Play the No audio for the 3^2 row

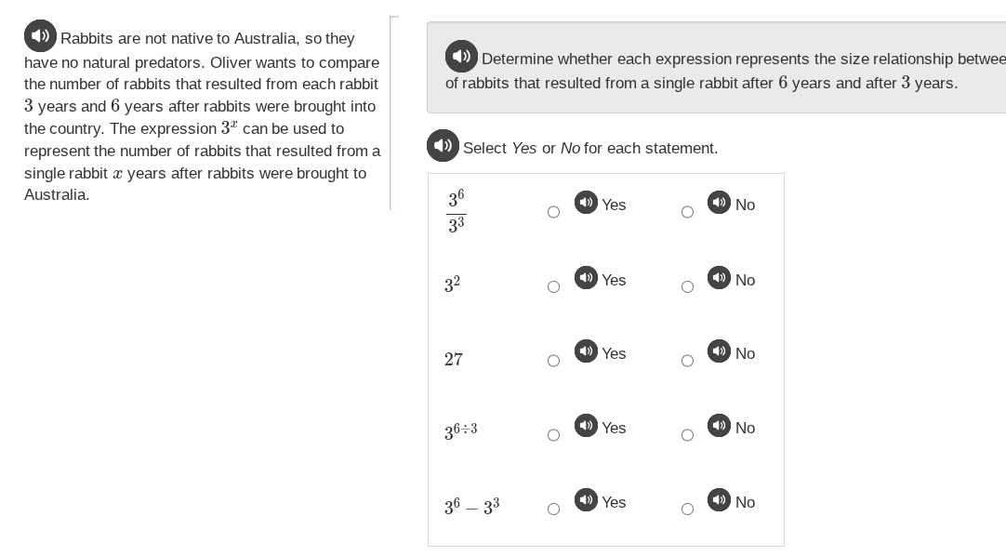(719, 277)
